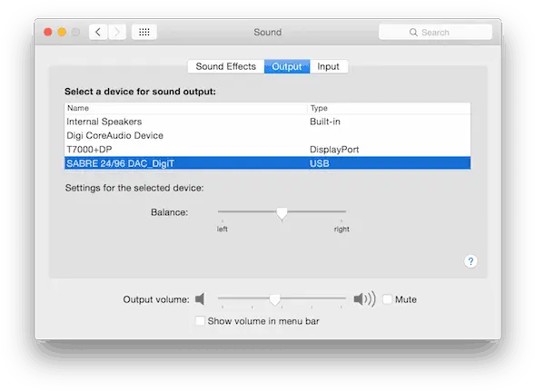The image size is (535, 391).
Task: Select SABRE 24/96 DAC_DigiT device
Action: click(267, 163)
